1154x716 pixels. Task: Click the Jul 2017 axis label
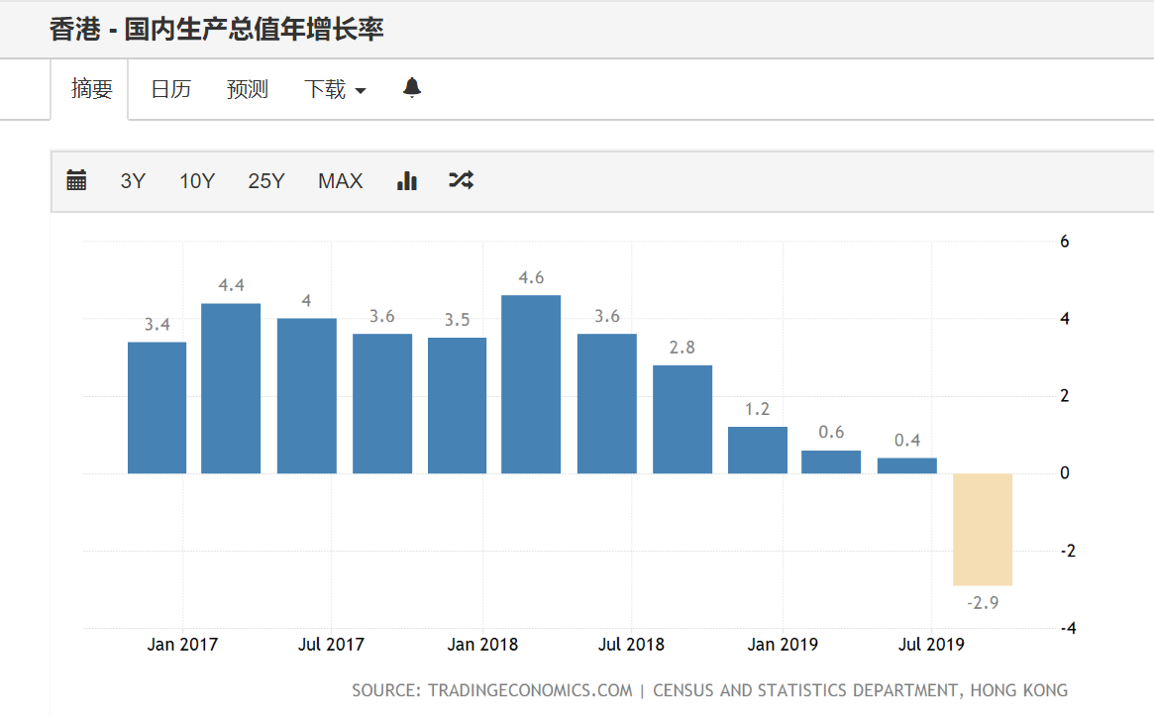[x=331, y=645]
